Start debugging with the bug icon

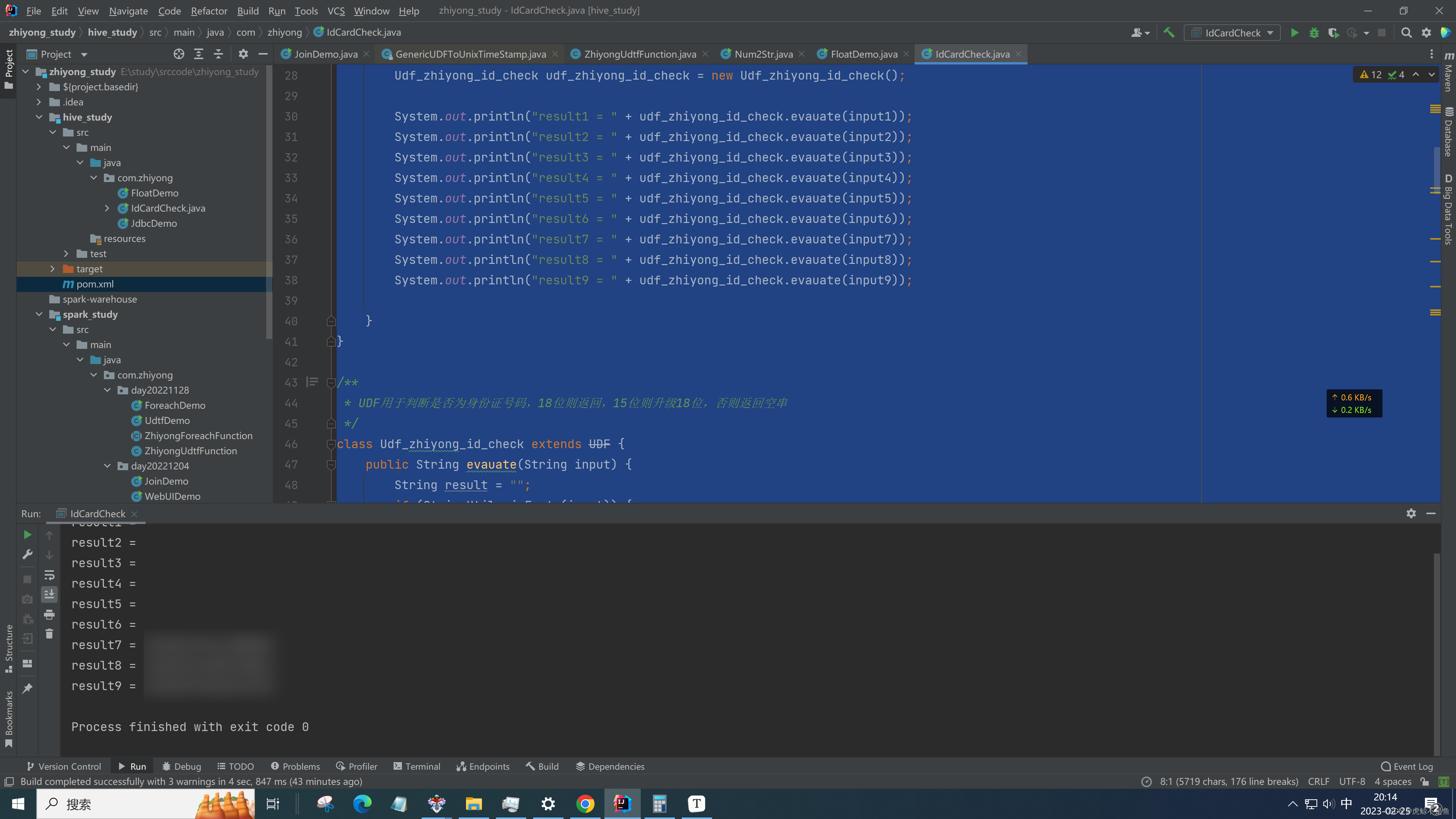1314,33
